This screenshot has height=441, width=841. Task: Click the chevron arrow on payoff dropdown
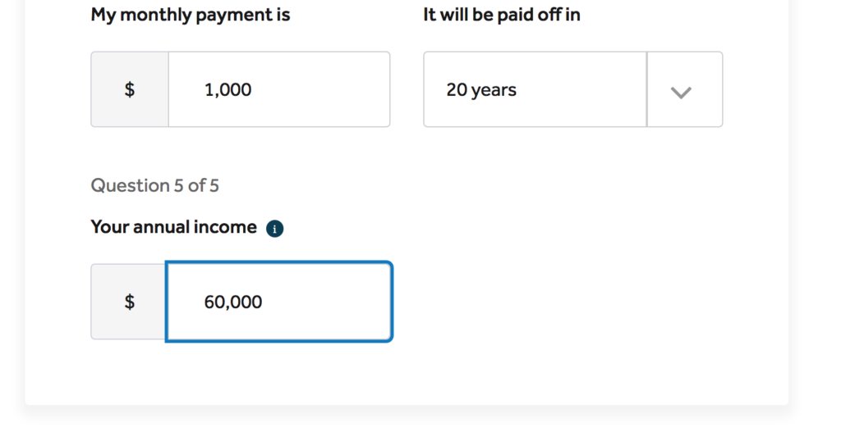682,90
